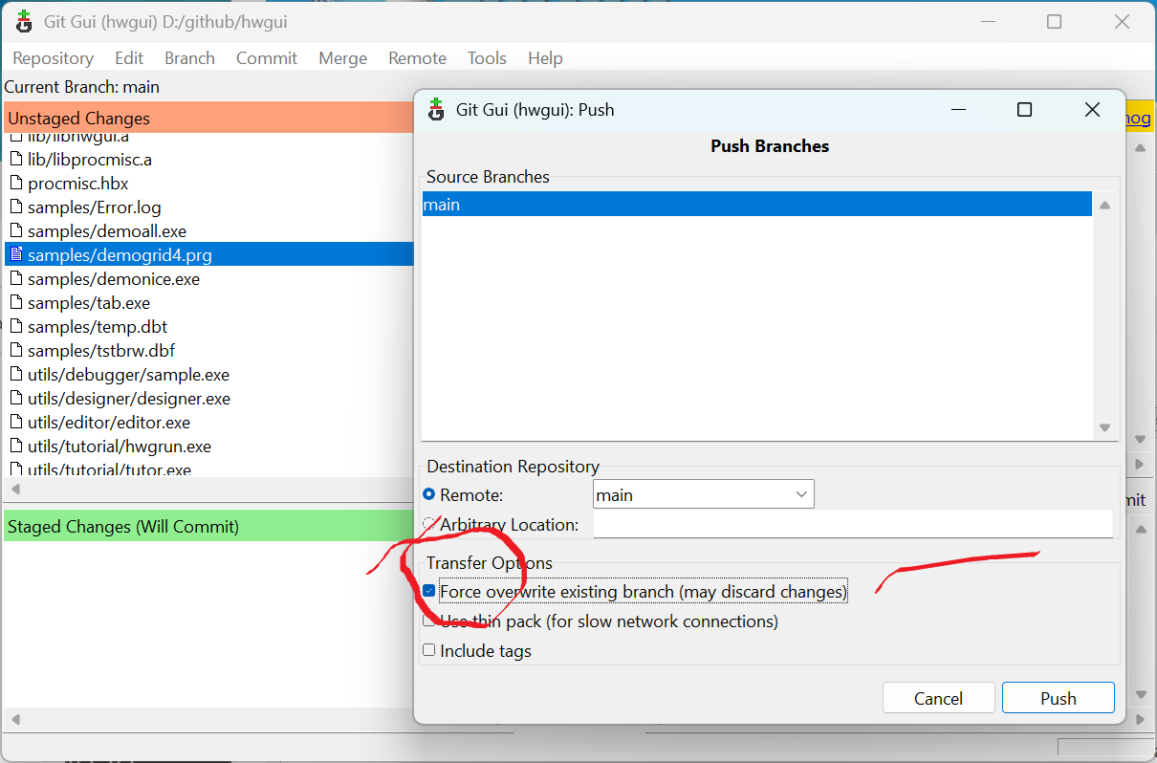
Task: Select utils/editor/editor.exe file name
Action: point(109,423)
